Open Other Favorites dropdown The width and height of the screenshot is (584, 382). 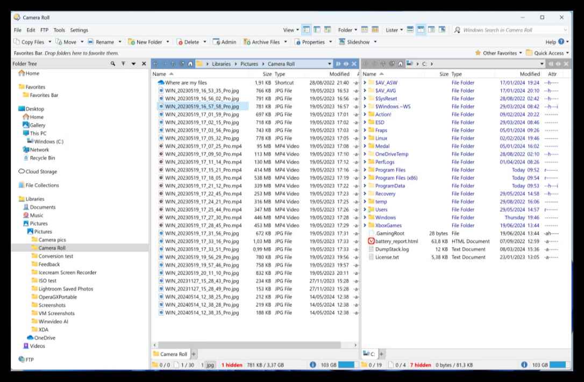[x=498, y=53]
